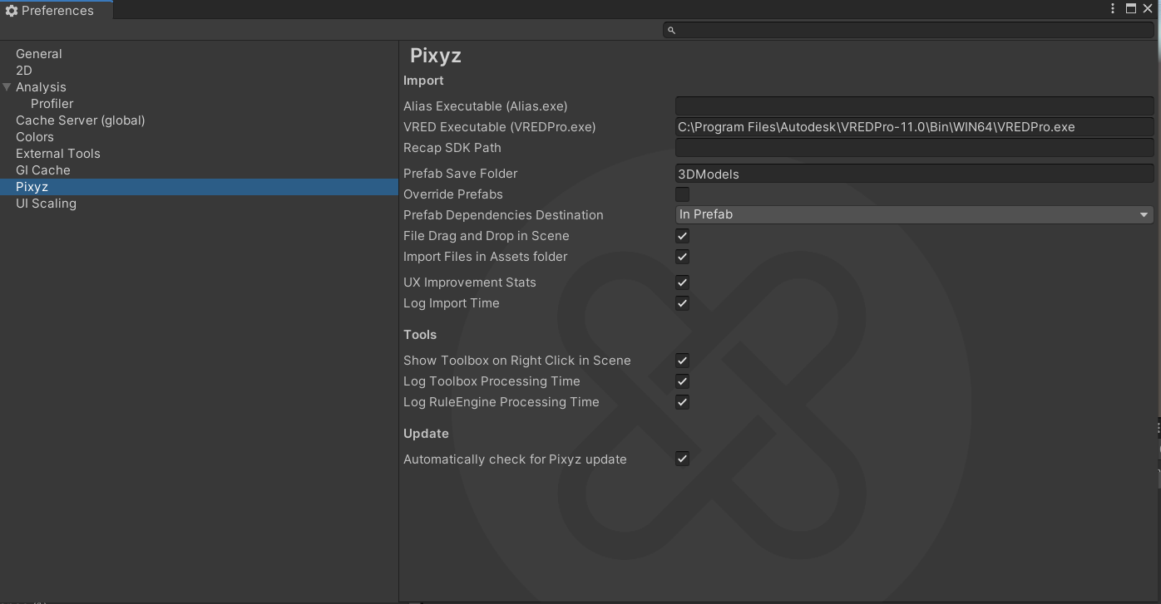Collapse the Analysis tree arrow
This screenshot has width=1161, height=604.
[x=7, y=87]
